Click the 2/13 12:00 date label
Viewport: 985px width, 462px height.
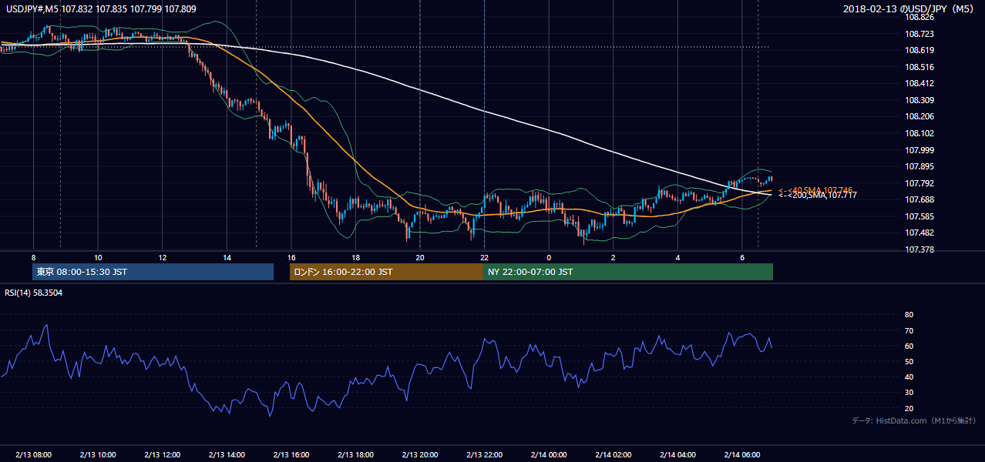click(162, 455)
